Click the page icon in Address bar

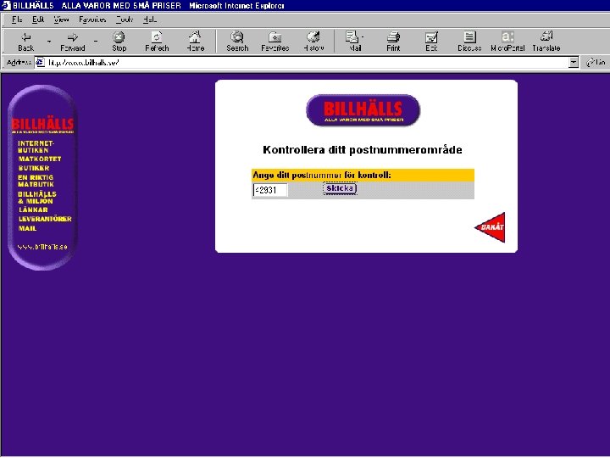(x=40, y=62)
